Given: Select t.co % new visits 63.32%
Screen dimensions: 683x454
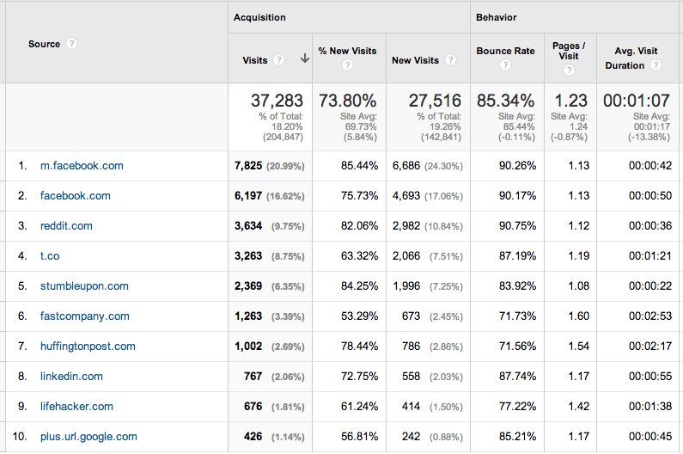Looking at the screenshot, I should pyautogui.click(x=359, y=256).
